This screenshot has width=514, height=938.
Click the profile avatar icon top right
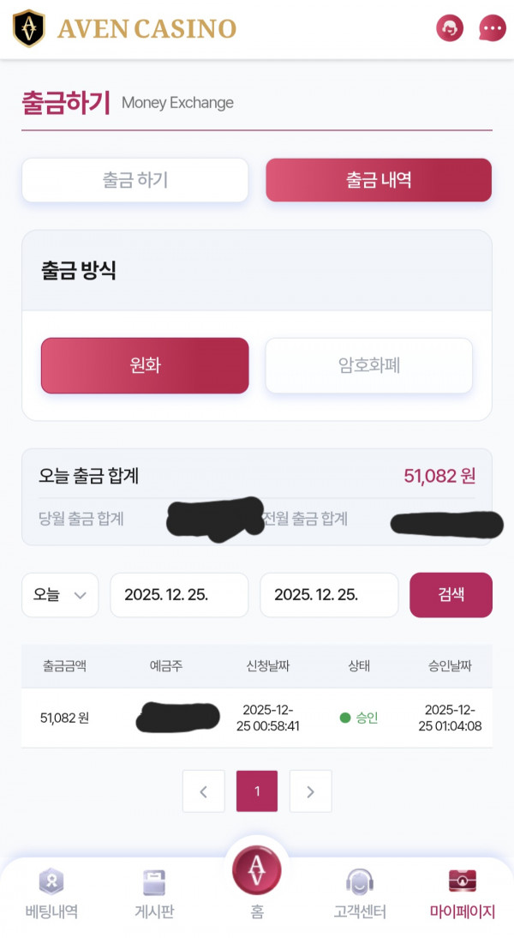[x=449, y=27]
